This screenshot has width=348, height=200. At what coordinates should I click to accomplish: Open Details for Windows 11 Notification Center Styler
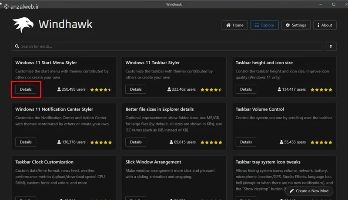pyautogui.click(x=26, y=142)
